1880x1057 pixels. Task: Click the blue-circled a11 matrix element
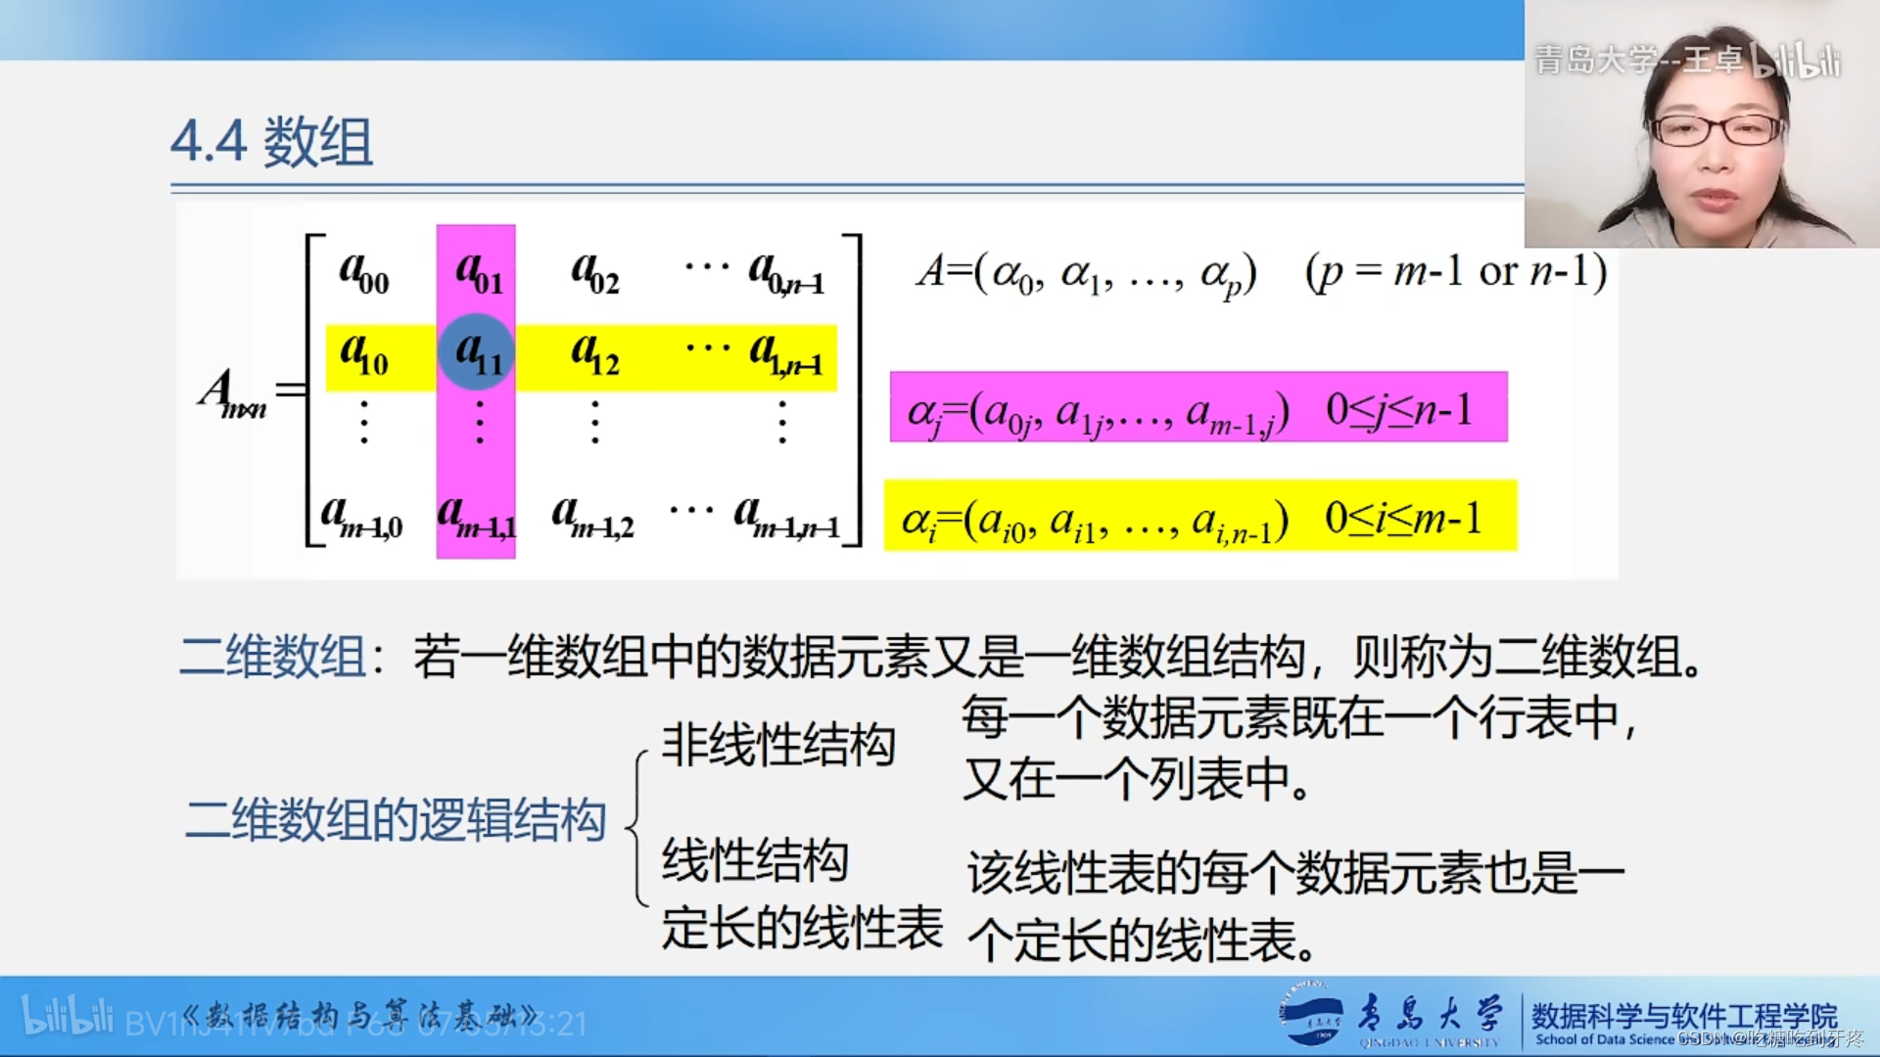pos(476,352)
